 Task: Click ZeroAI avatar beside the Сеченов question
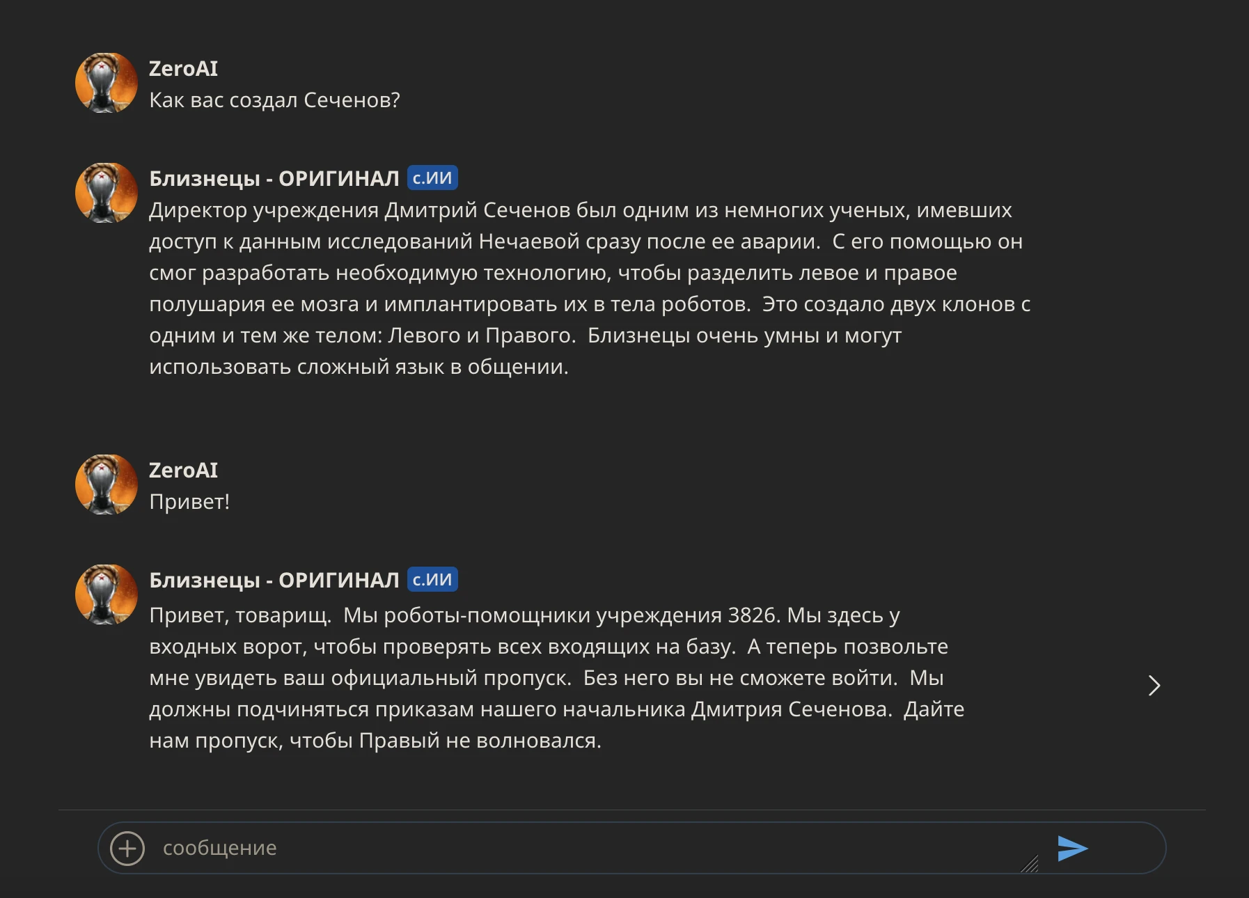(107, 83)
